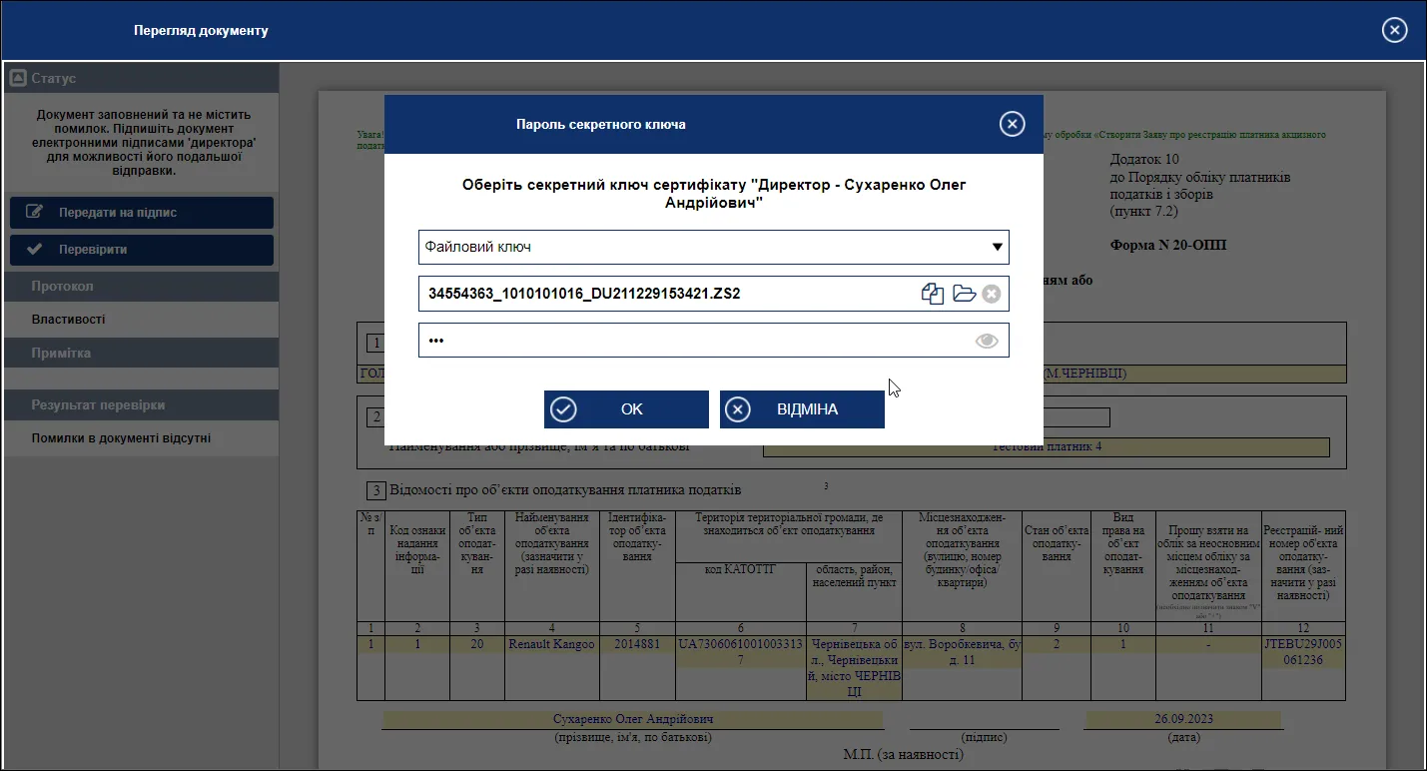Open the Файловий ключ dropdown

point(714,247)
